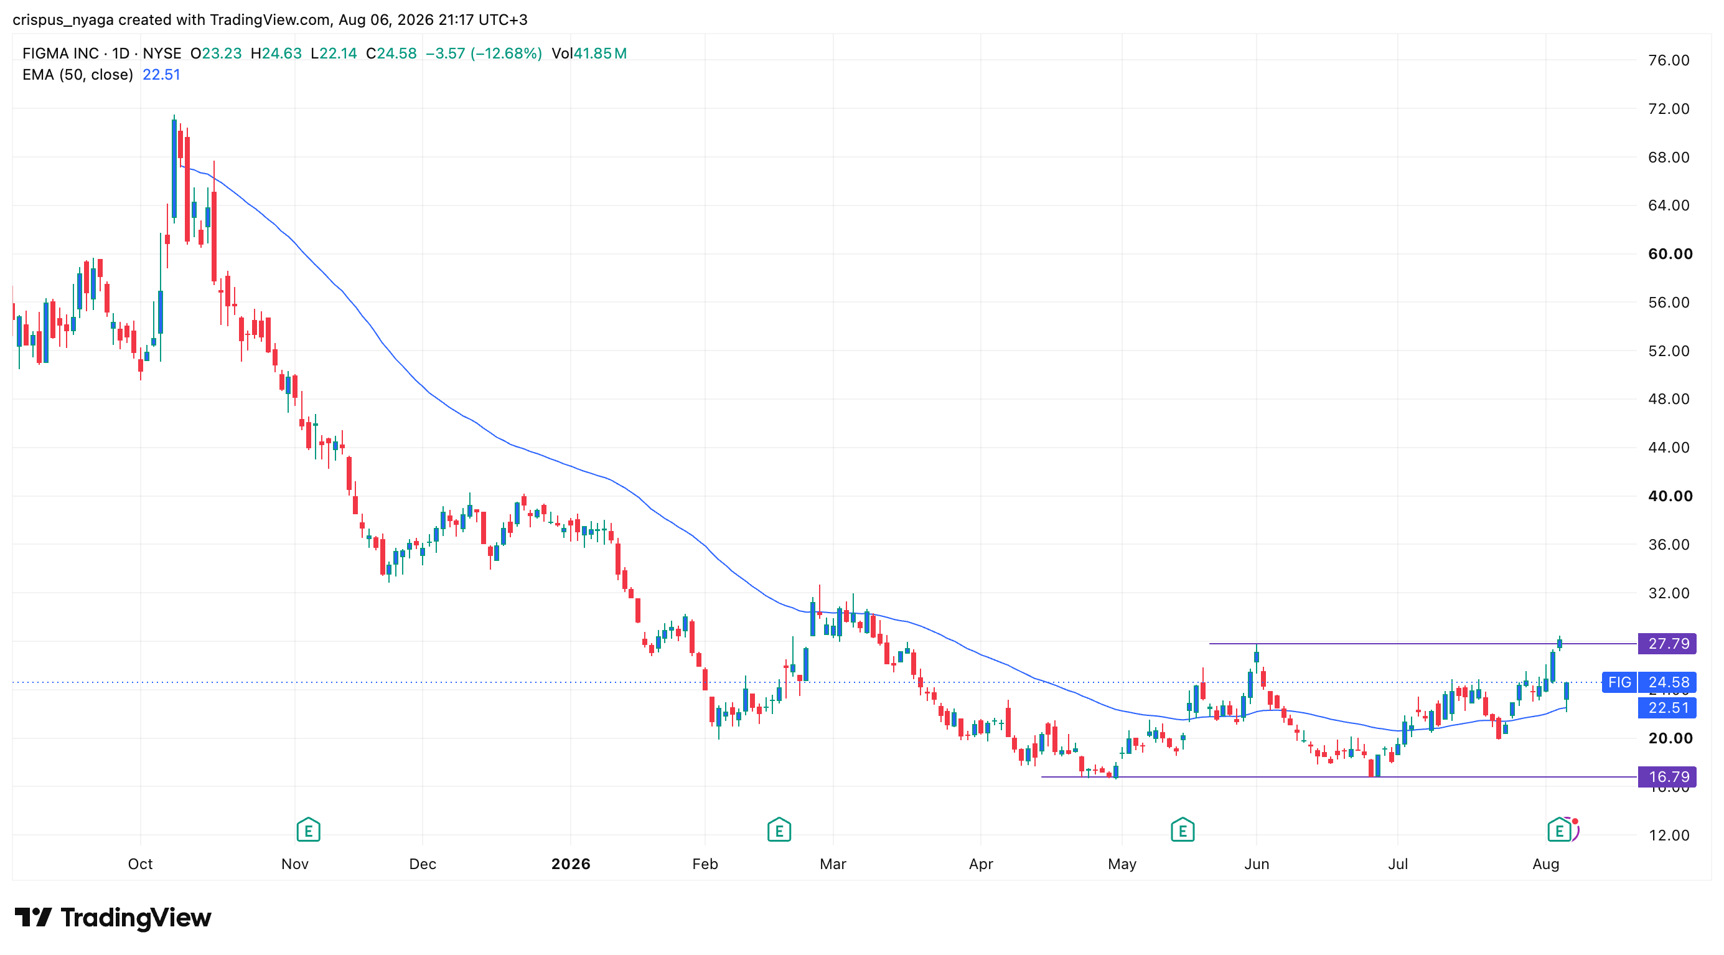Image resolution: width=1724 pixels, height=955 pixels.
Task: Click the close value C24.58 in the legend
Action: (x=391, y=54)
